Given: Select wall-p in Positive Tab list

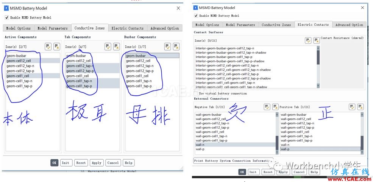Looking at the screenshot, I should (x=320, y=149).
